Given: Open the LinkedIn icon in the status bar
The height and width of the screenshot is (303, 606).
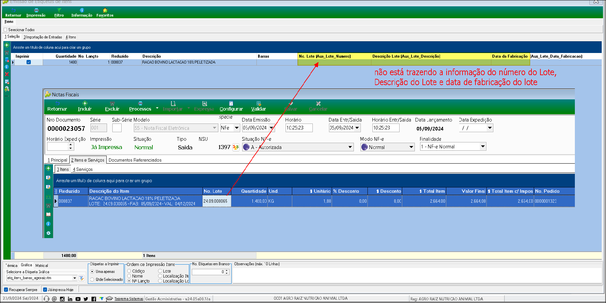Looking at the screenshot, I should click(70, 299).
